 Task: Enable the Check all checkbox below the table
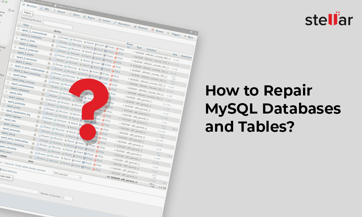point(1,162)
